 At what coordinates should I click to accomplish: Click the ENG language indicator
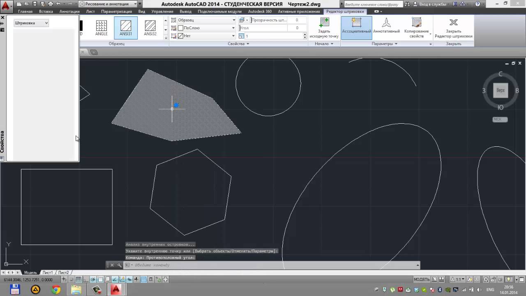pyautogui.click(x=490, y=290)
